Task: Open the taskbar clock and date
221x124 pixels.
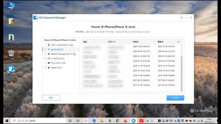Action: tap(209, 121)
